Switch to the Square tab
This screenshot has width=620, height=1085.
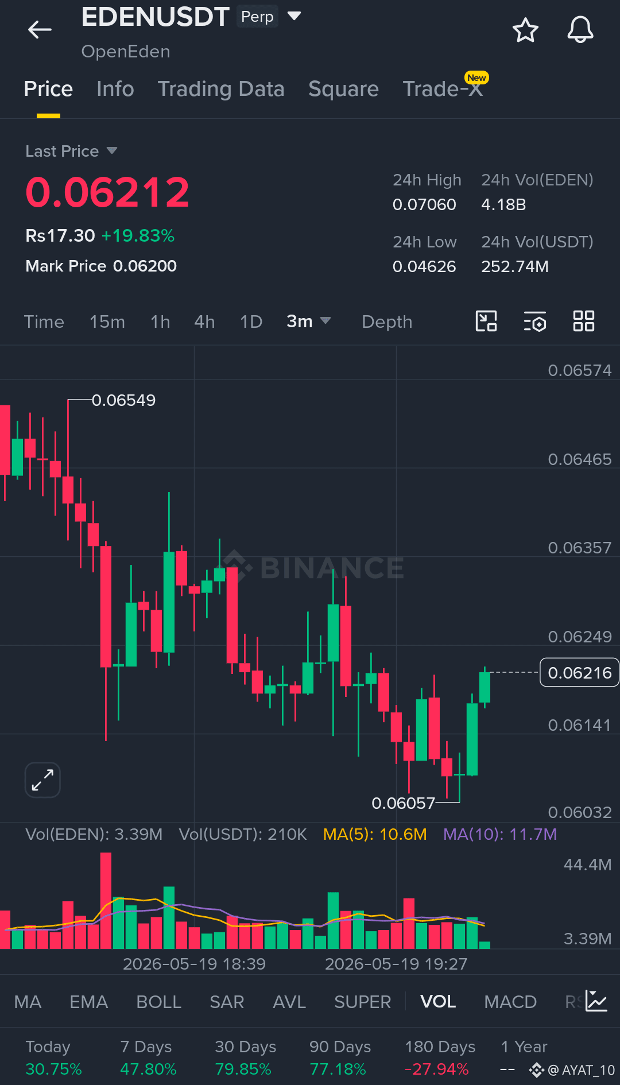click(x=343, y=89)
